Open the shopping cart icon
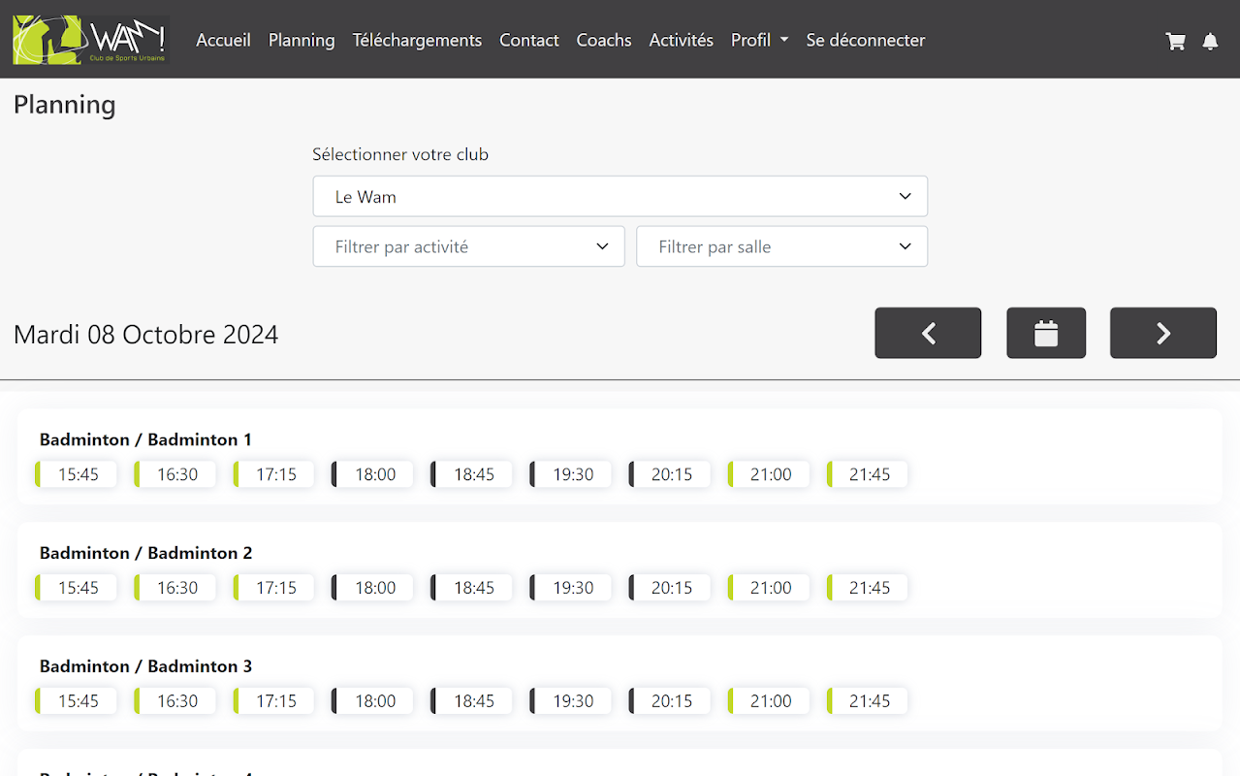Screen dimensions: 1240x776 [1175, 41]
